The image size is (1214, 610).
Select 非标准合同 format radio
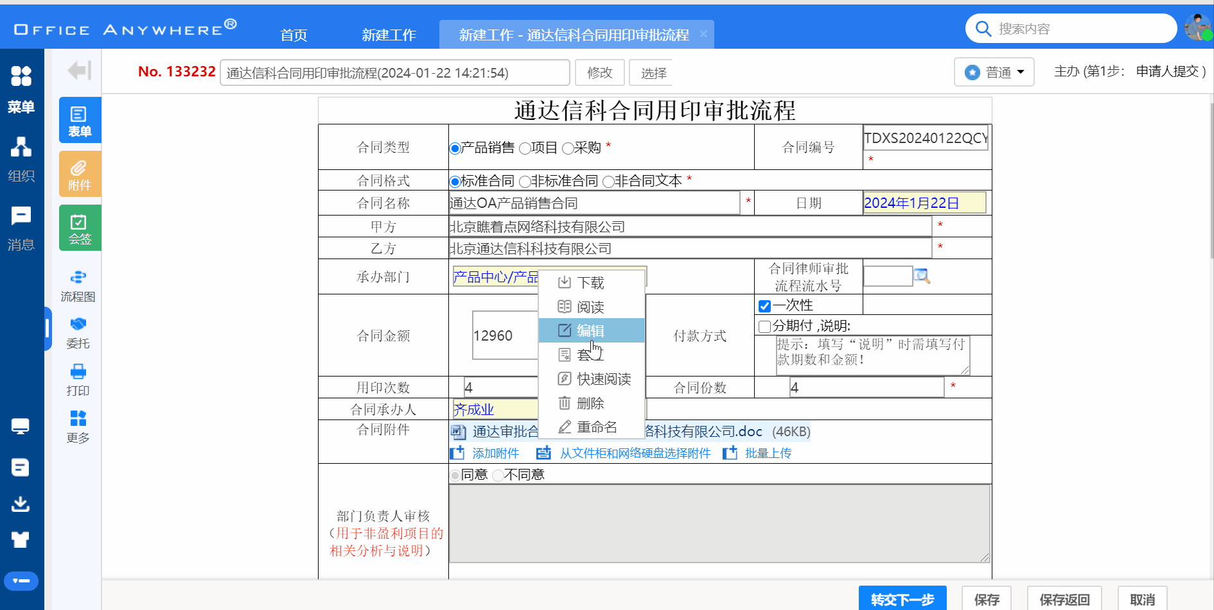click(525, 182)
